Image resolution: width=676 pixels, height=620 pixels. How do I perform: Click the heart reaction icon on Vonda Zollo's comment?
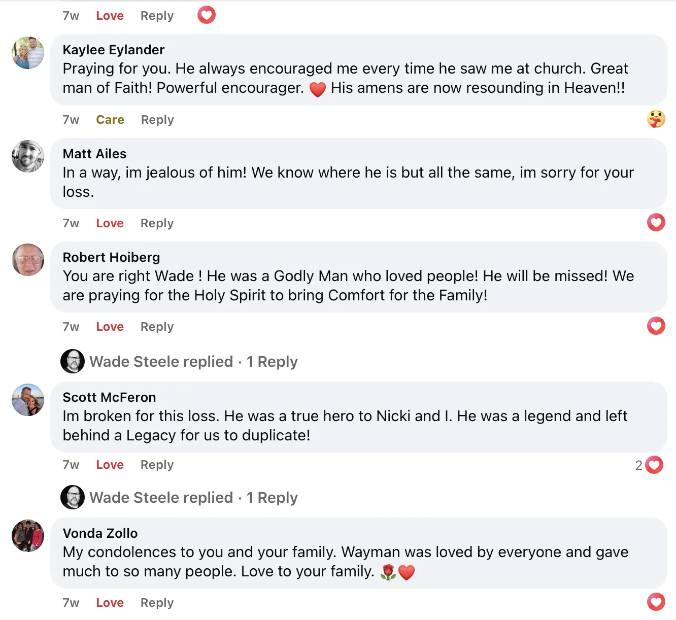click(656, 602)
